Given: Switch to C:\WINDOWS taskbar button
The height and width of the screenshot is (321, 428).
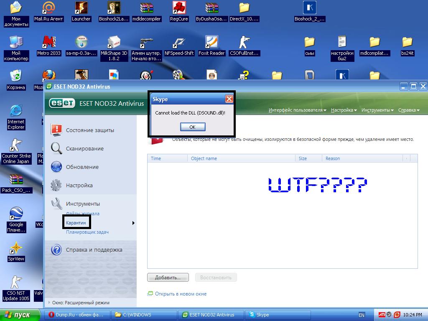Looking at the screenshot, I should click(x=144, y=315).
